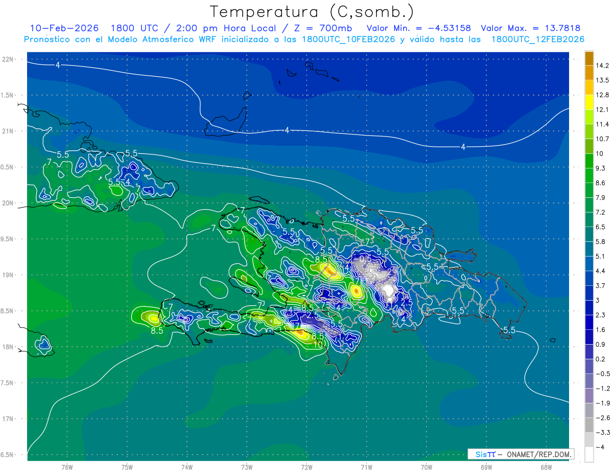613x474 pixels.
Task: Click '1800 UTC / 2:00 pm Hora Local'
Action: (193, 28)
